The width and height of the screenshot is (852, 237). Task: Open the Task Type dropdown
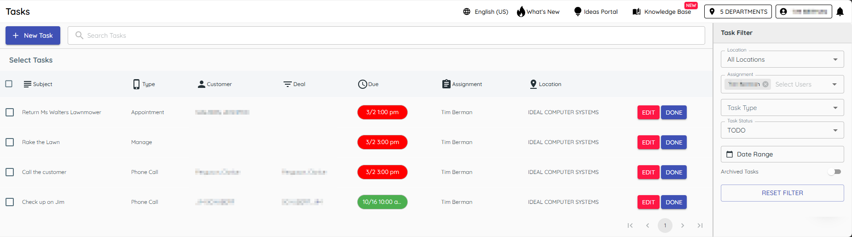point(782,108)
